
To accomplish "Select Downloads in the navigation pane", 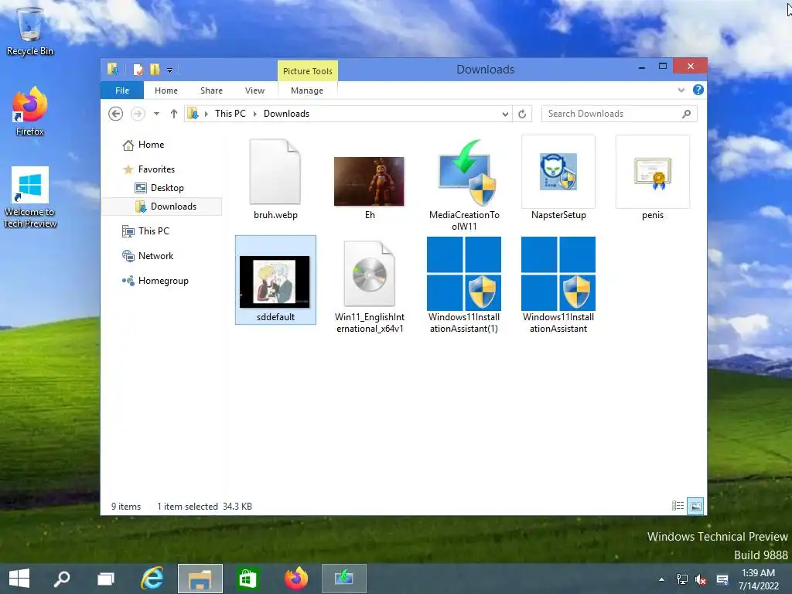I will tap(162, 206).
